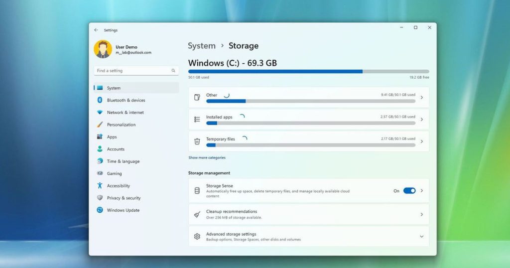The image size is (510, 268).
Task: Select Gaming in the sidebar
Action: click(114, 173)
